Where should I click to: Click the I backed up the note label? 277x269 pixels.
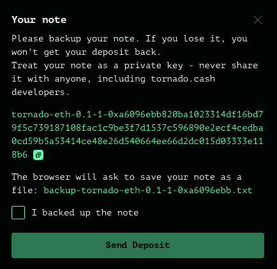pyautogui.click(x=85, y=213)
